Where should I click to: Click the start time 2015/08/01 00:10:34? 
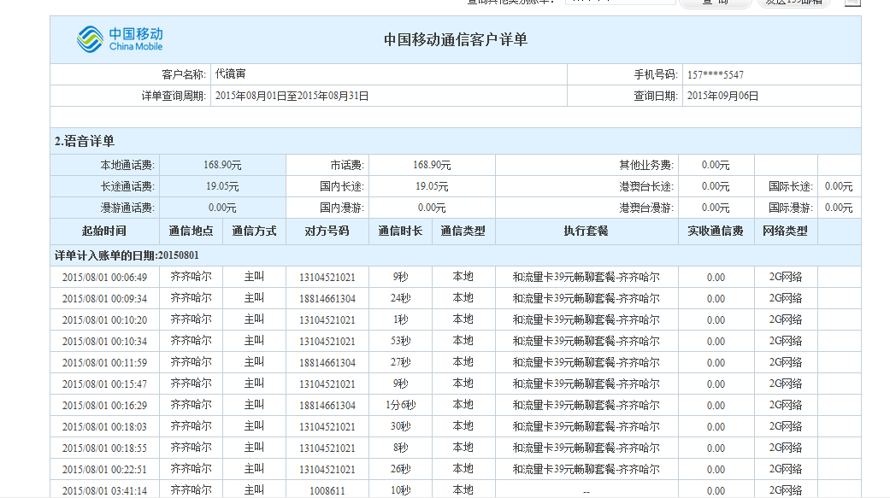[104, 342]
